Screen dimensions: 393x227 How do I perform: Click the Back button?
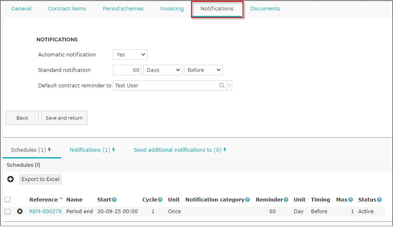pos(22,118)
